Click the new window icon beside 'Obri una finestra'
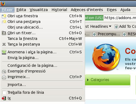Image resolution: width=136 pixels, height=104 pixels. pos(4,16)
